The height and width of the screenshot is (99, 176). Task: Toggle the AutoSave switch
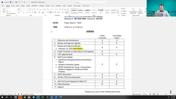pos(12,2)
